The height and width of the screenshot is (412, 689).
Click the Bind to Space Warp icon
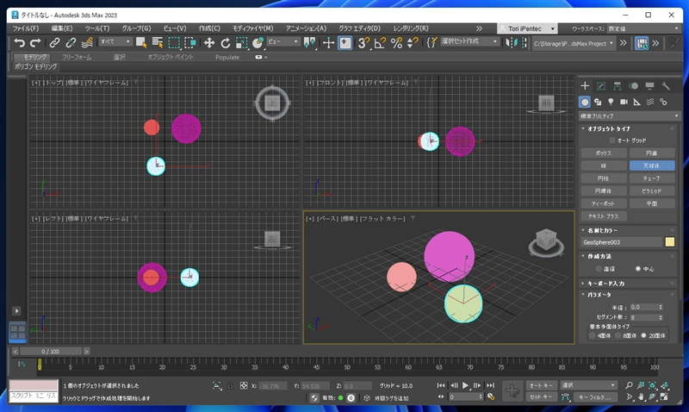(87, 42)
